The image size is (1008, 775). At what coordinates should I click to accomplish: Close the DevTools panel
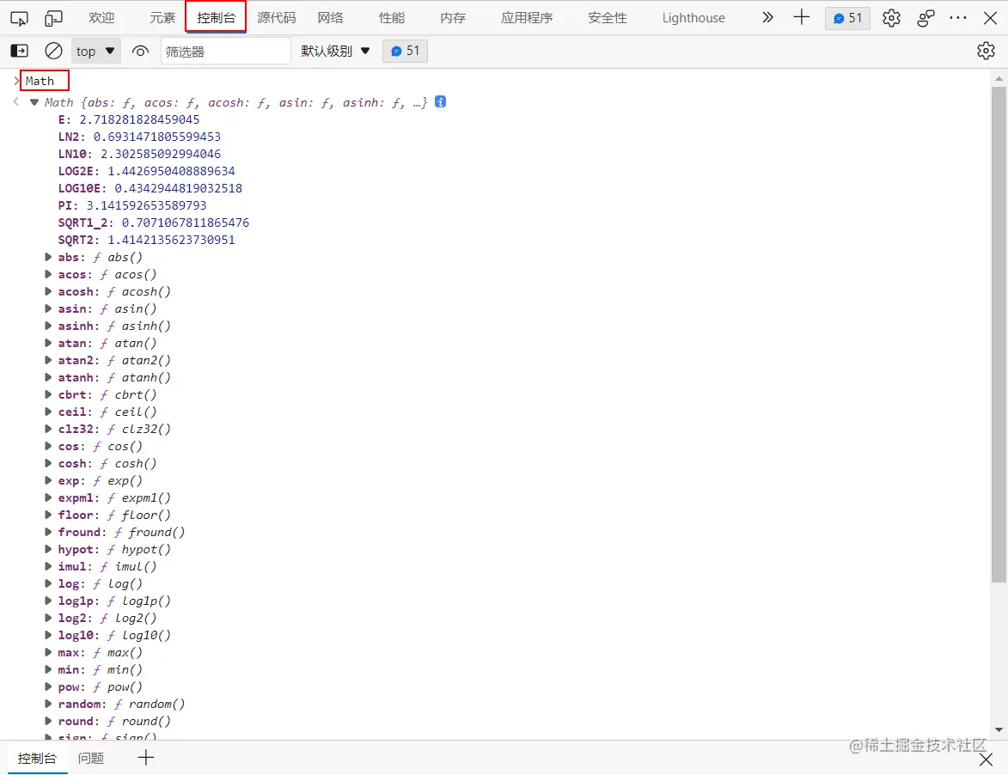click(x=990, y=18)
